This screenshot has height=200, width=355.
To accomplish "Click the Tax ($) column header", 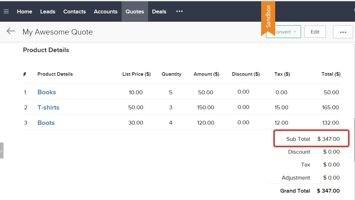I will click(282, 74).
